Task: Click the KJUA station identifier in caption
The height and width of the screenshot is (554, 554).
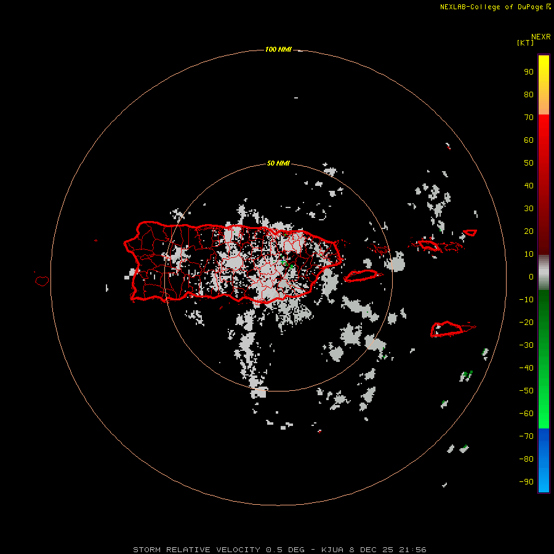Action: tap(332, 550)
